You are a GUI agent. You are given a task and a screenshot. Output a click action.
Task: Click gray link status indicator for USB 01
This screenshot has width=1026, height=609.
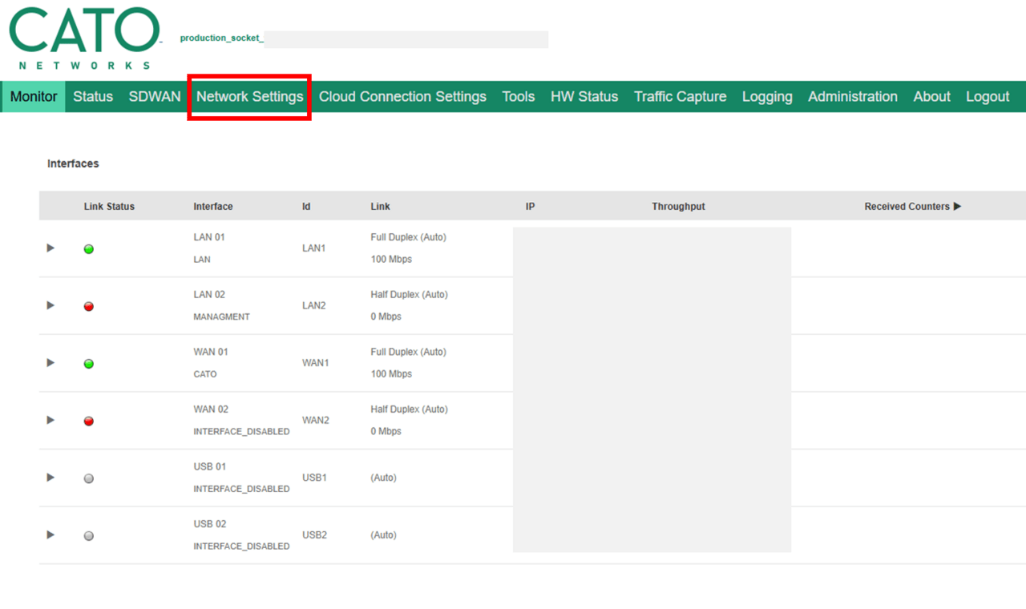pos(89,478)
